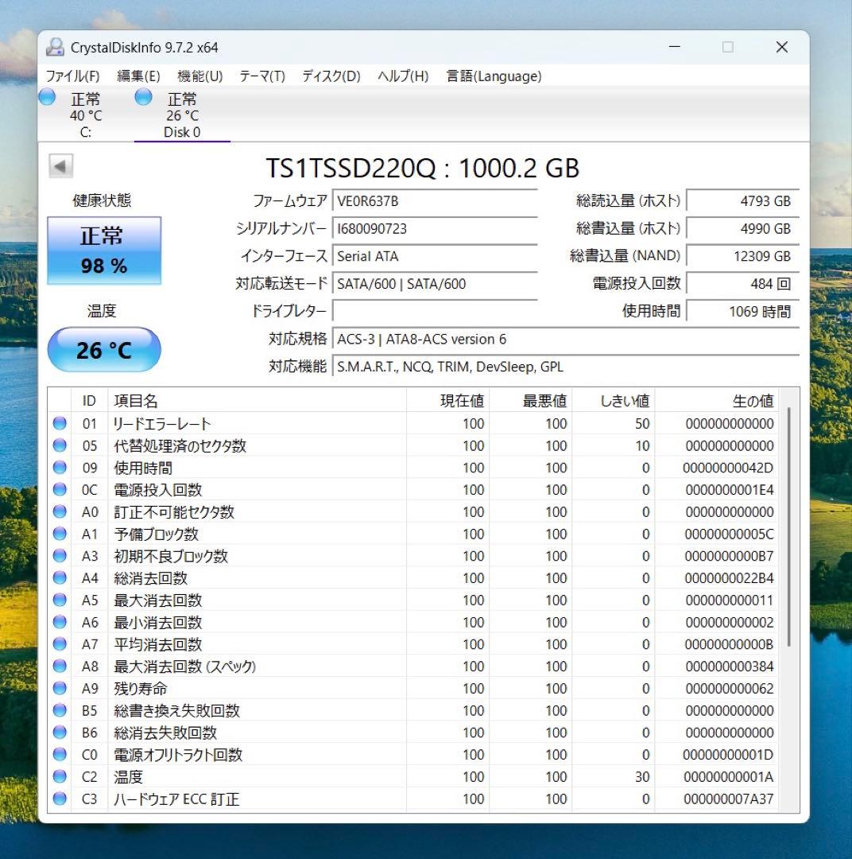852x859 pixels.
Task: Click the しきい値 column header
Action: click(614, 400)
